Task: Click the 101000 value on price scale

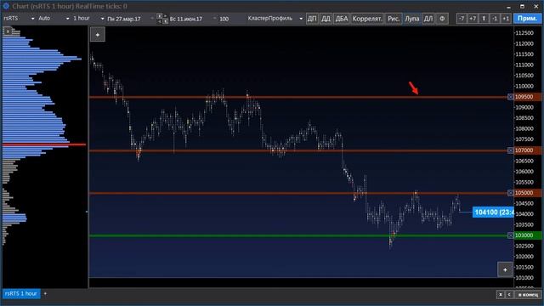Action: (524, 278)
